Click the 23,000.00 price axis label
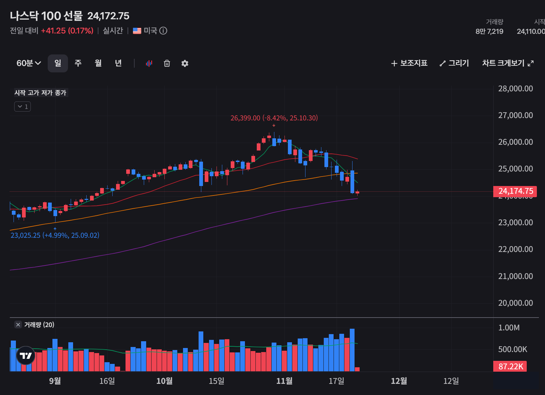Image resolution: width=545 pixels, height=395 pixels. coord(515,223)
